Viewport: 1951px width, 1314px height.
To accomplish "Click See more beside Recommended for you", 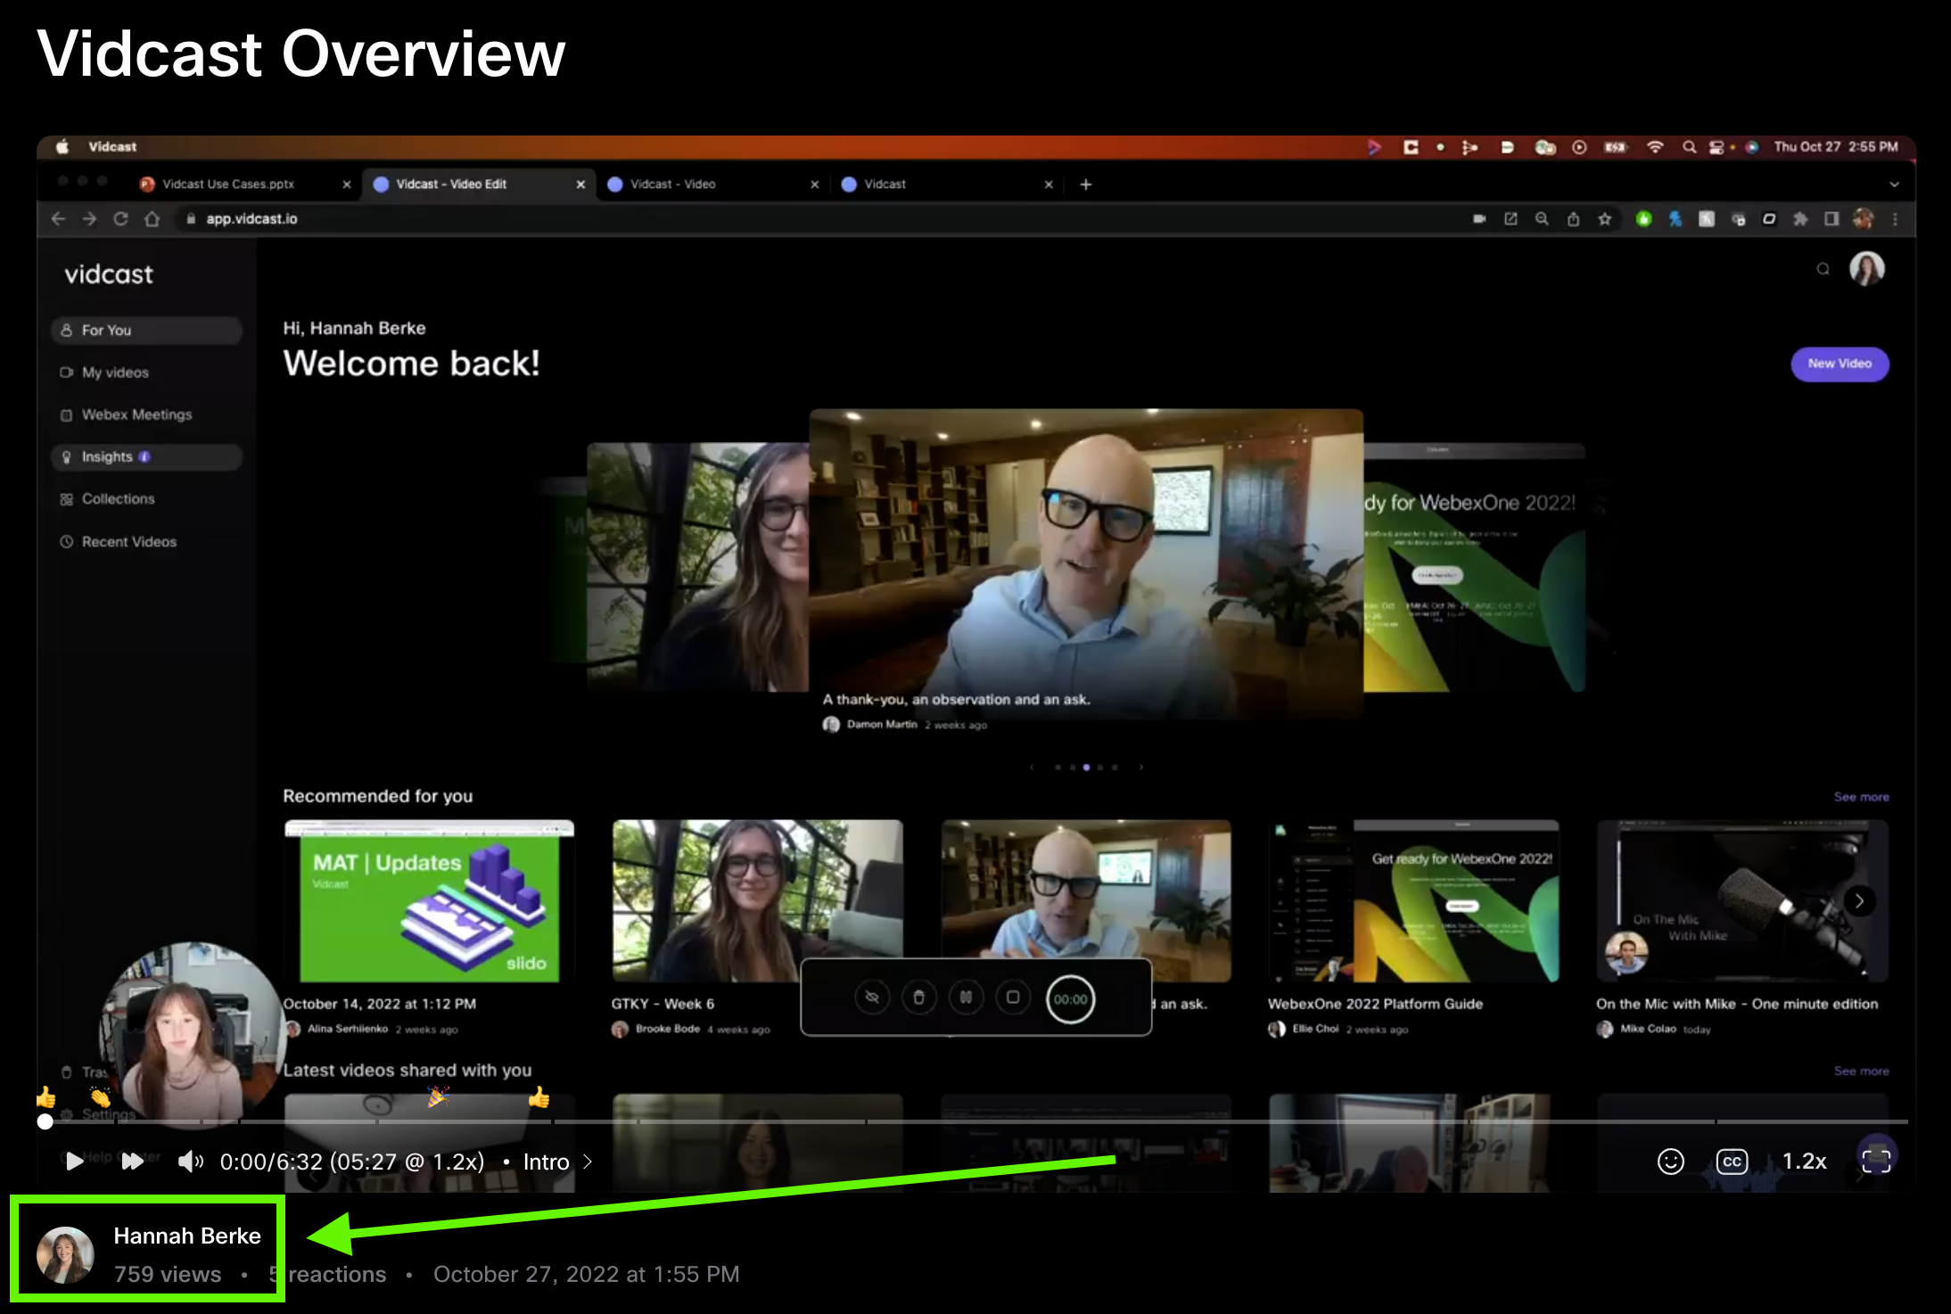I will [1861, 797].
